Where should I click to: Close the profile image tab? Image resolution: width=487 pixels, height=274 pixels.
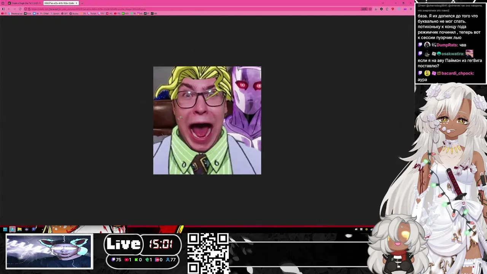point(76,3)
